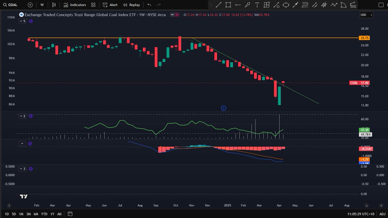Show All available history range
This screenshot has width=388, height=218.
coord(59,214)
